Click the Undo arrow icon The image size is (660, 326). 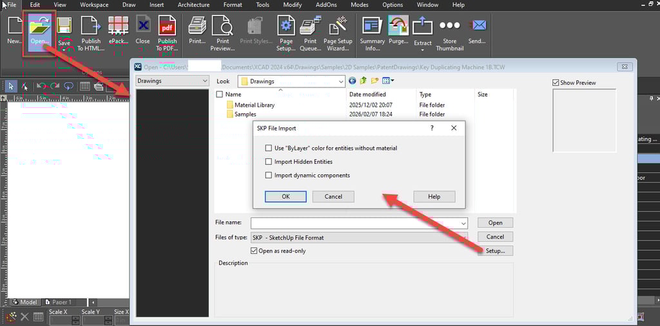41,86
